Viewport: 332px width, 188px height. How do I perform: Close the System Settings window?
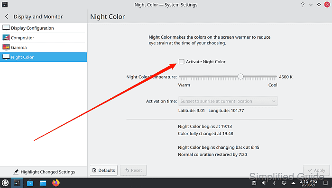[x=327, y=5]
